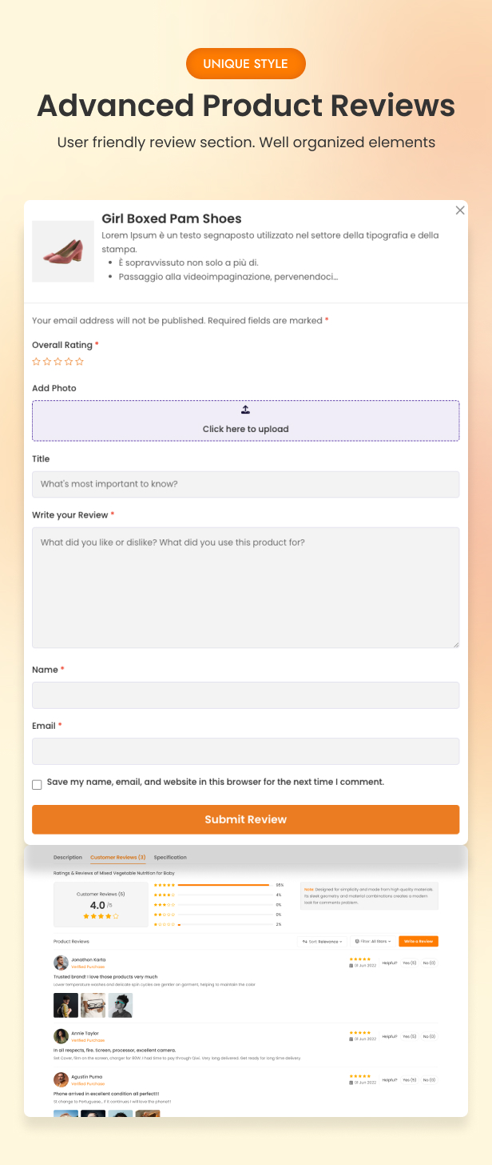Switch to the Specification tab
Image resolution: width=492 pixels, height=1165 pixels.
tap(170, 857)
